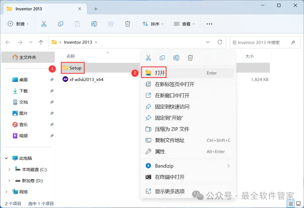Go up one folder level
The image size is (304, 208).
pos(41,42)
